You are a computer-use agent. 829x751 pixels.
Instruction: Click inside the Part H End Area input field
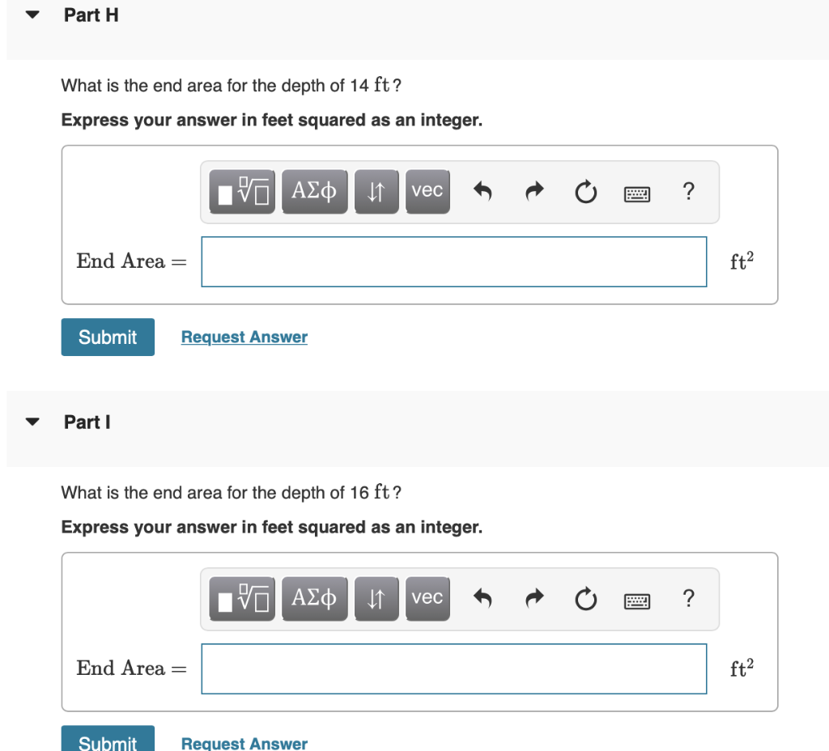tap(453, 261)
